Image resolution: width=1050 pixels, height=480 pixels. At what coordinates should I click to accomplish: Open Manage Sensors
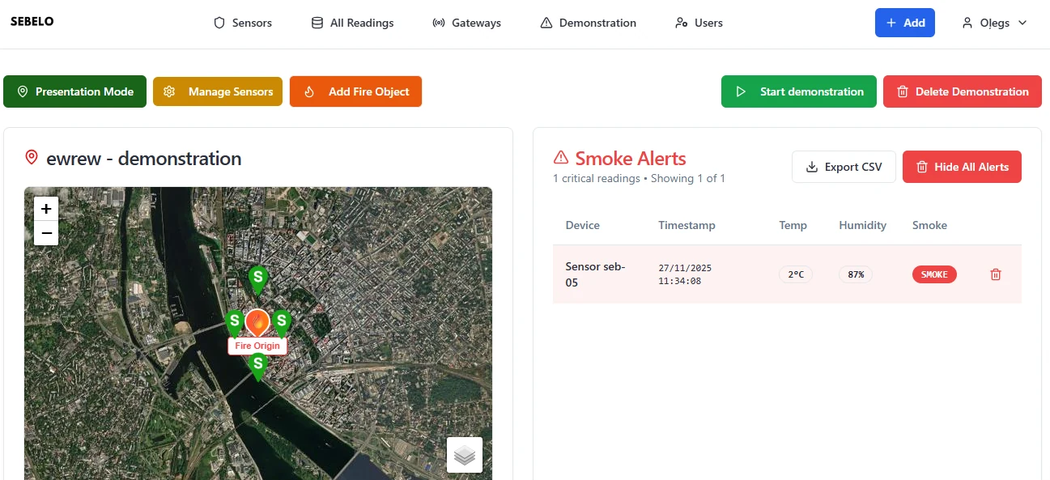click(x=218, y=91)
